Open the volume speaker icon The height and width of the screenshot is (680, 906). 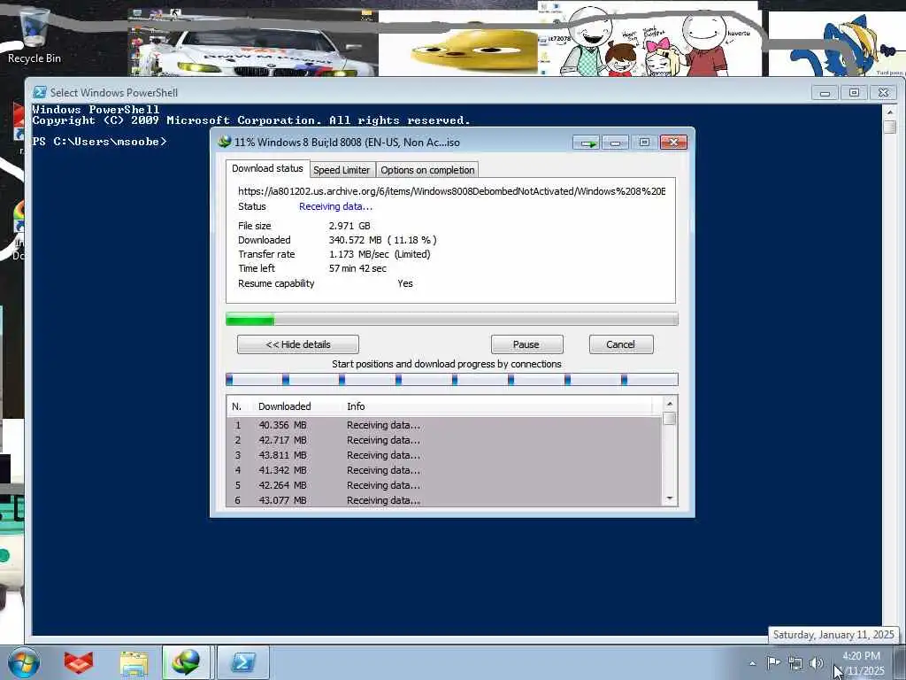click(816, 663)
